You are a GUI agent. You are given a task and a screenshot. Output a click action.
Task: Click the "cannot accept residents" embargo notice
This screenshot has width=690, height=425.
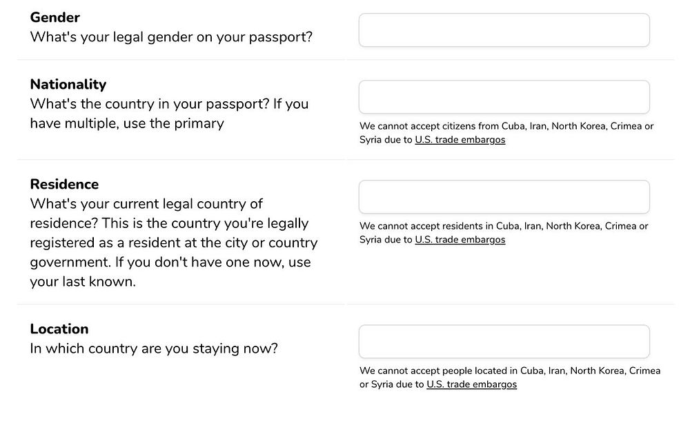click(x=504, y=227)
